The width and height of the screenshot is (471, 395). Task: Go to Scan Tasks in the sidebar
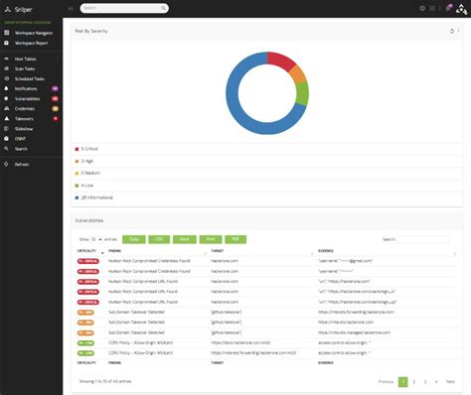[x=25, y=68]
